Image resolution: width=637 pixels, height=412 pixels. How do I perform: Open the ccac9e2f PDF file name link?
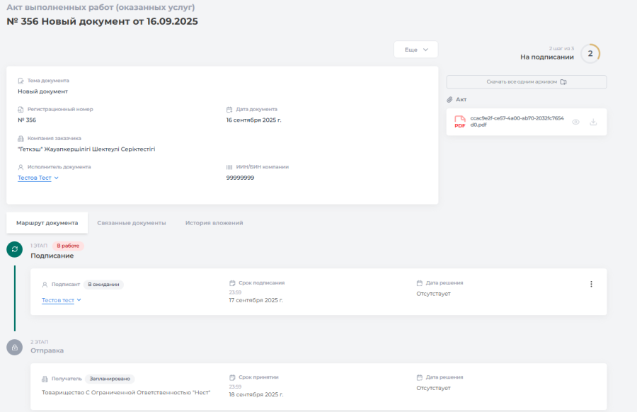[x=517, y=121]
